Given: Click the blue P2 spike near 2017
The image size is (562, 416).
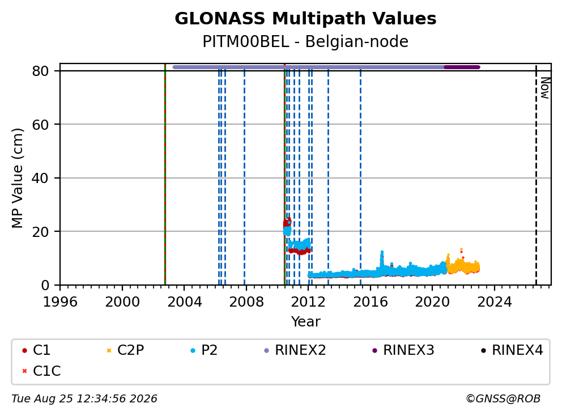Looking at the screenshot, I should tap(382, 260).
